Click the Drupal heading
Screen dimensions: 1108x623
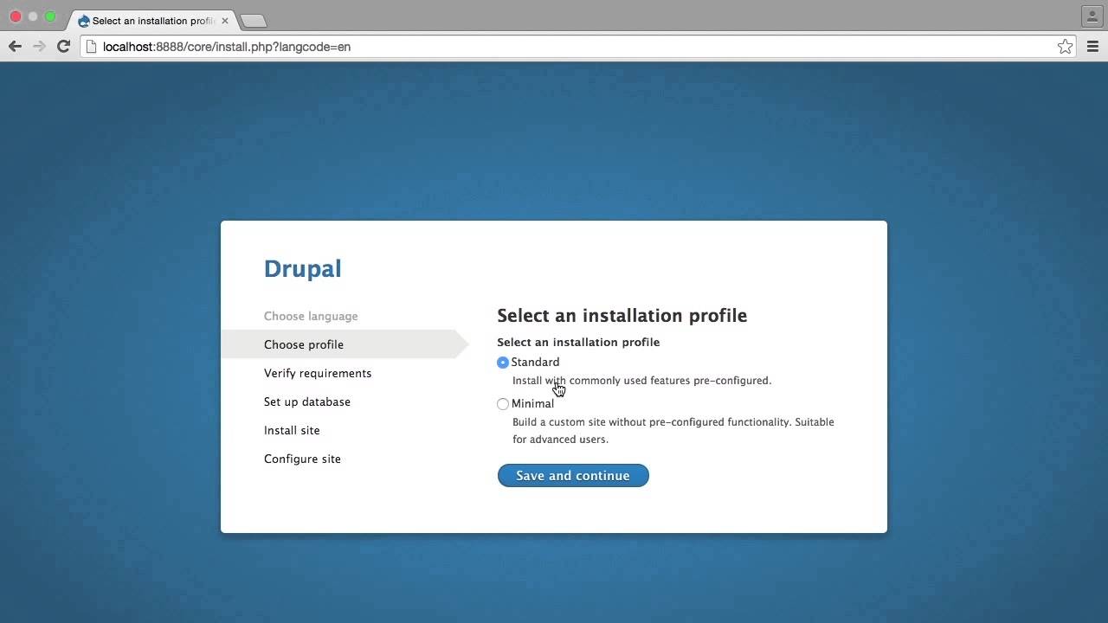click(303, 268)
